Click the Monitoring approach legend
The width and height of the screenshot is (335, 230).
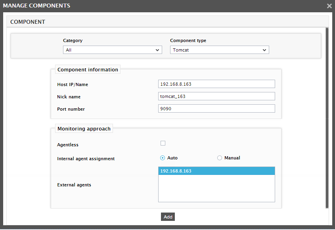coord(84,128)
